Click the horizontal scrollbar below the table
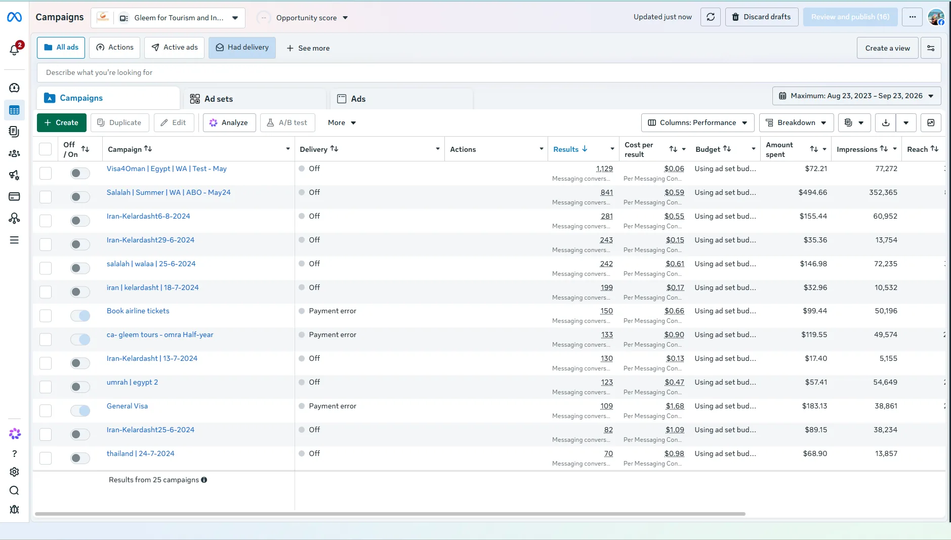951x540 pixels. [x=390, y=514]
